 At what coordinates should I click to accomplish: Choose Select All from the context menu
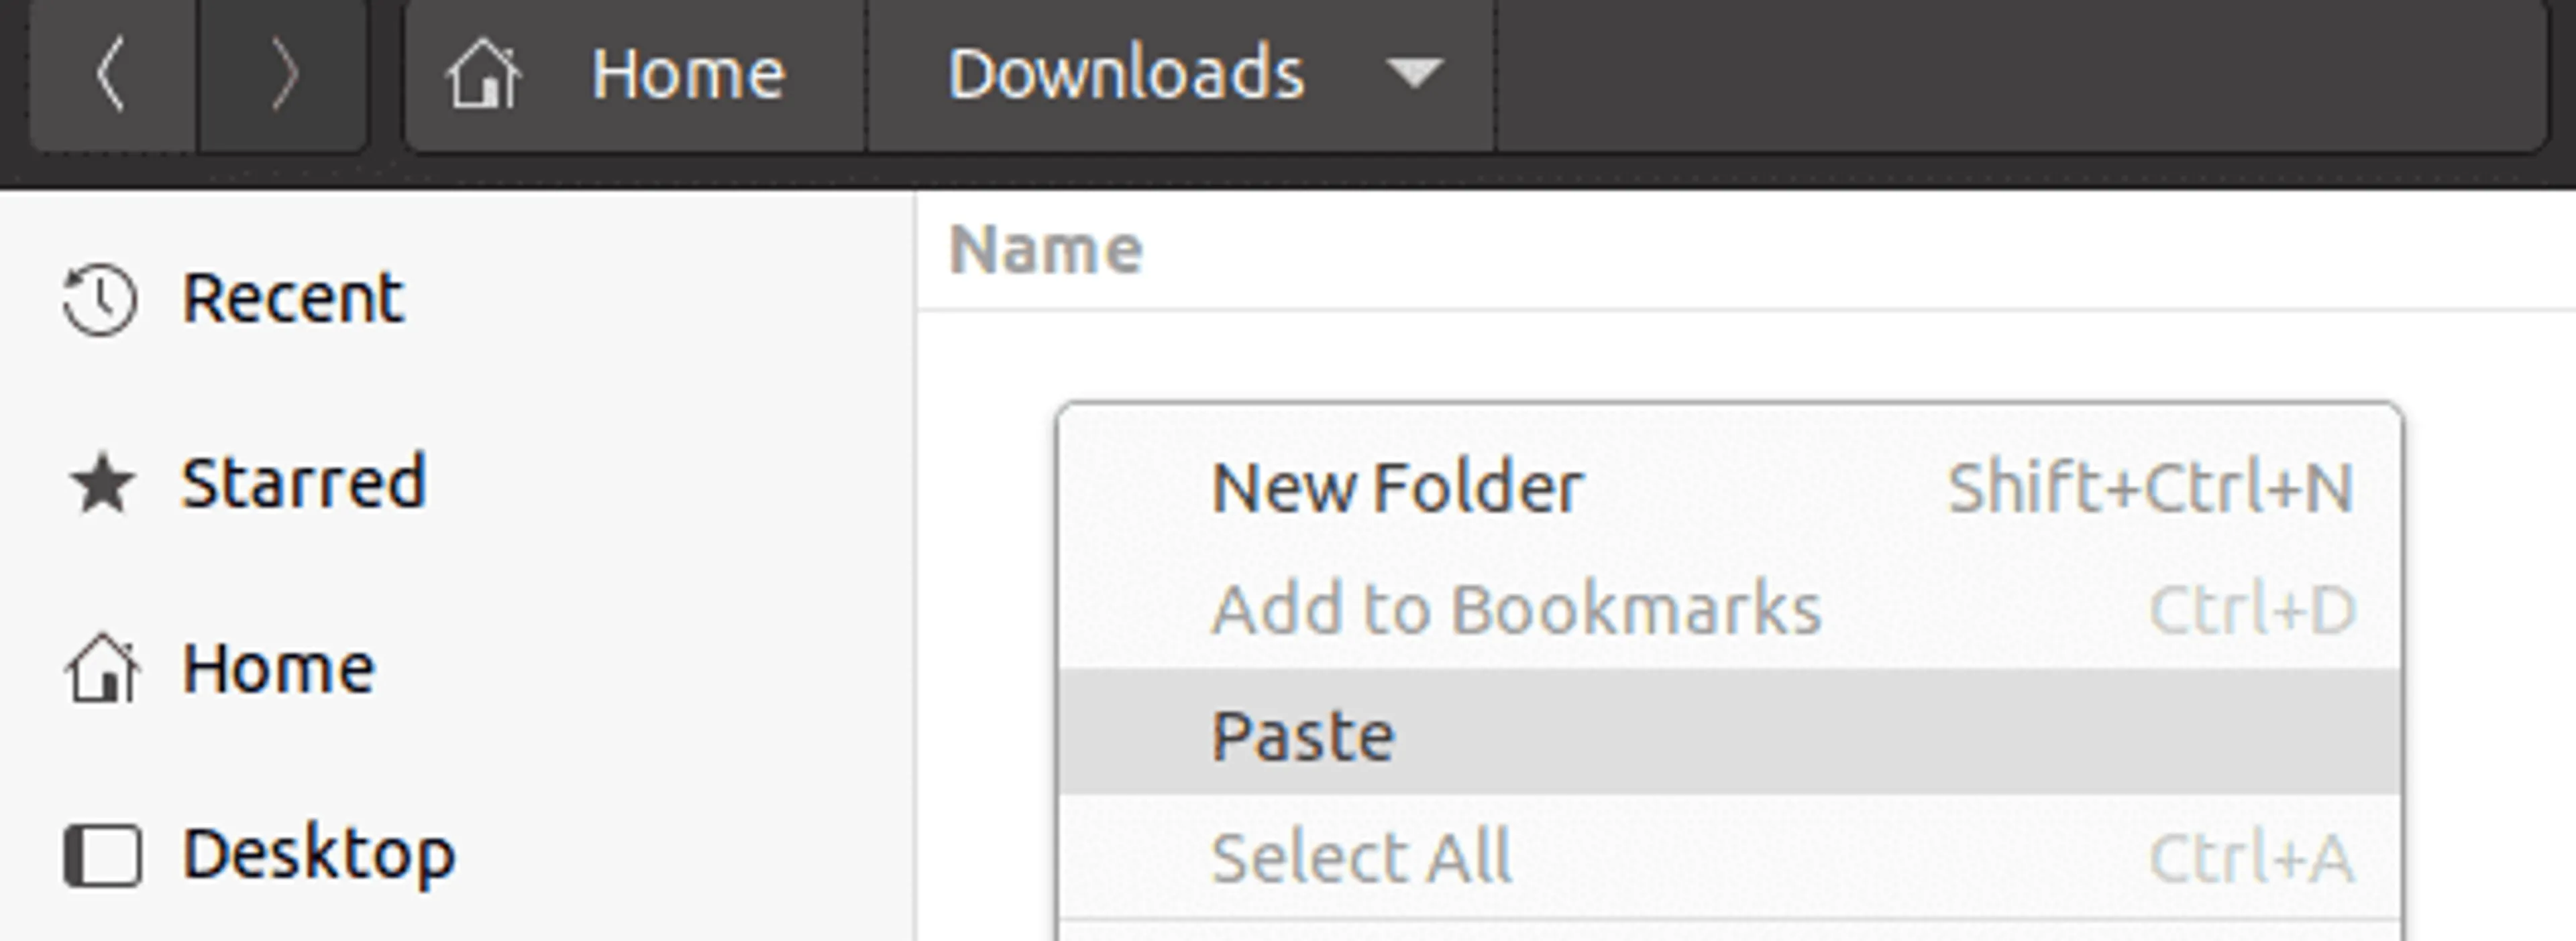(1360, 857)
